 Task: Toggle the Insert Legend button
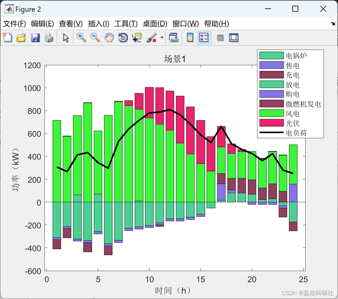[204, 38]
